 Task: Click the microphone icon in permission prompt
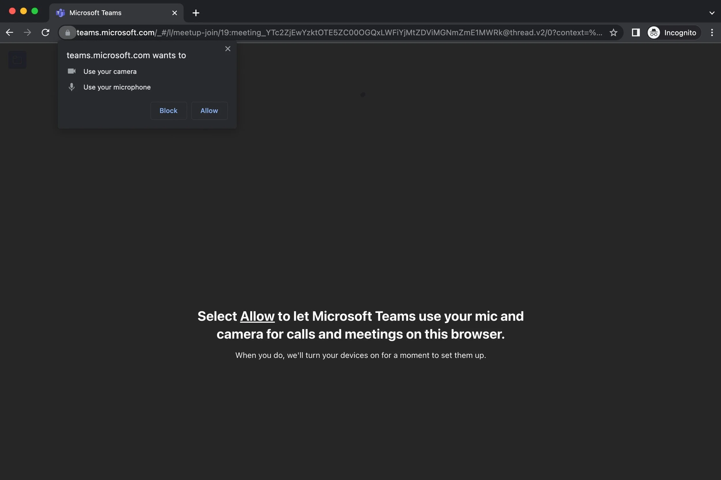coord(72,87)
